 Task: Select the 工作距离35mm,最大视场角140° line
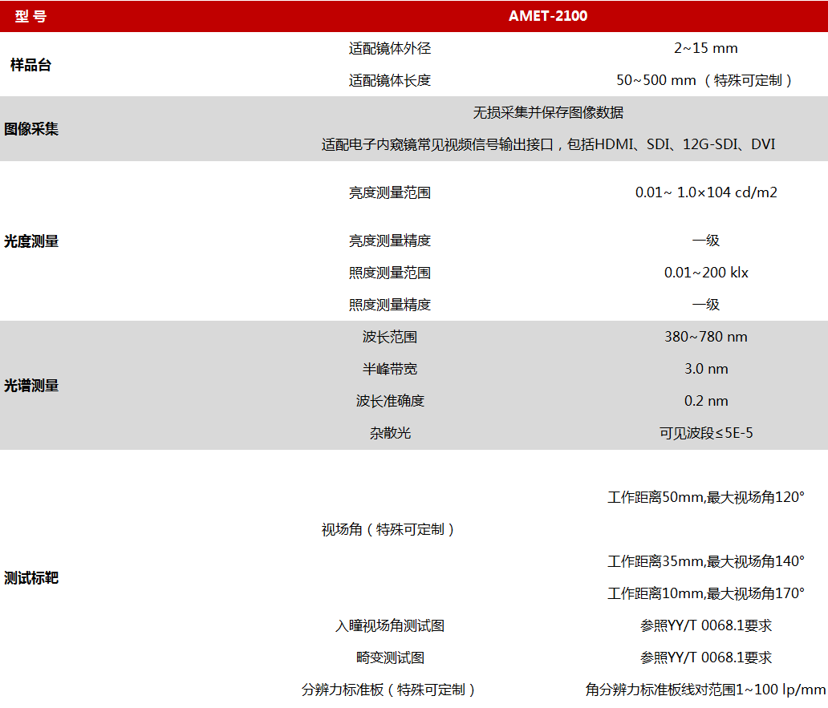tap(705, 561)
